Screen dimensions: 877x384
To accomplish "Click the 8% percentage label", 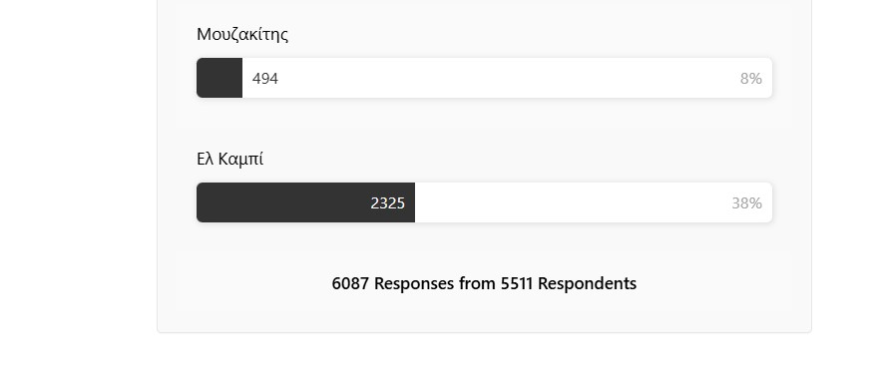I will pos(751,78).
